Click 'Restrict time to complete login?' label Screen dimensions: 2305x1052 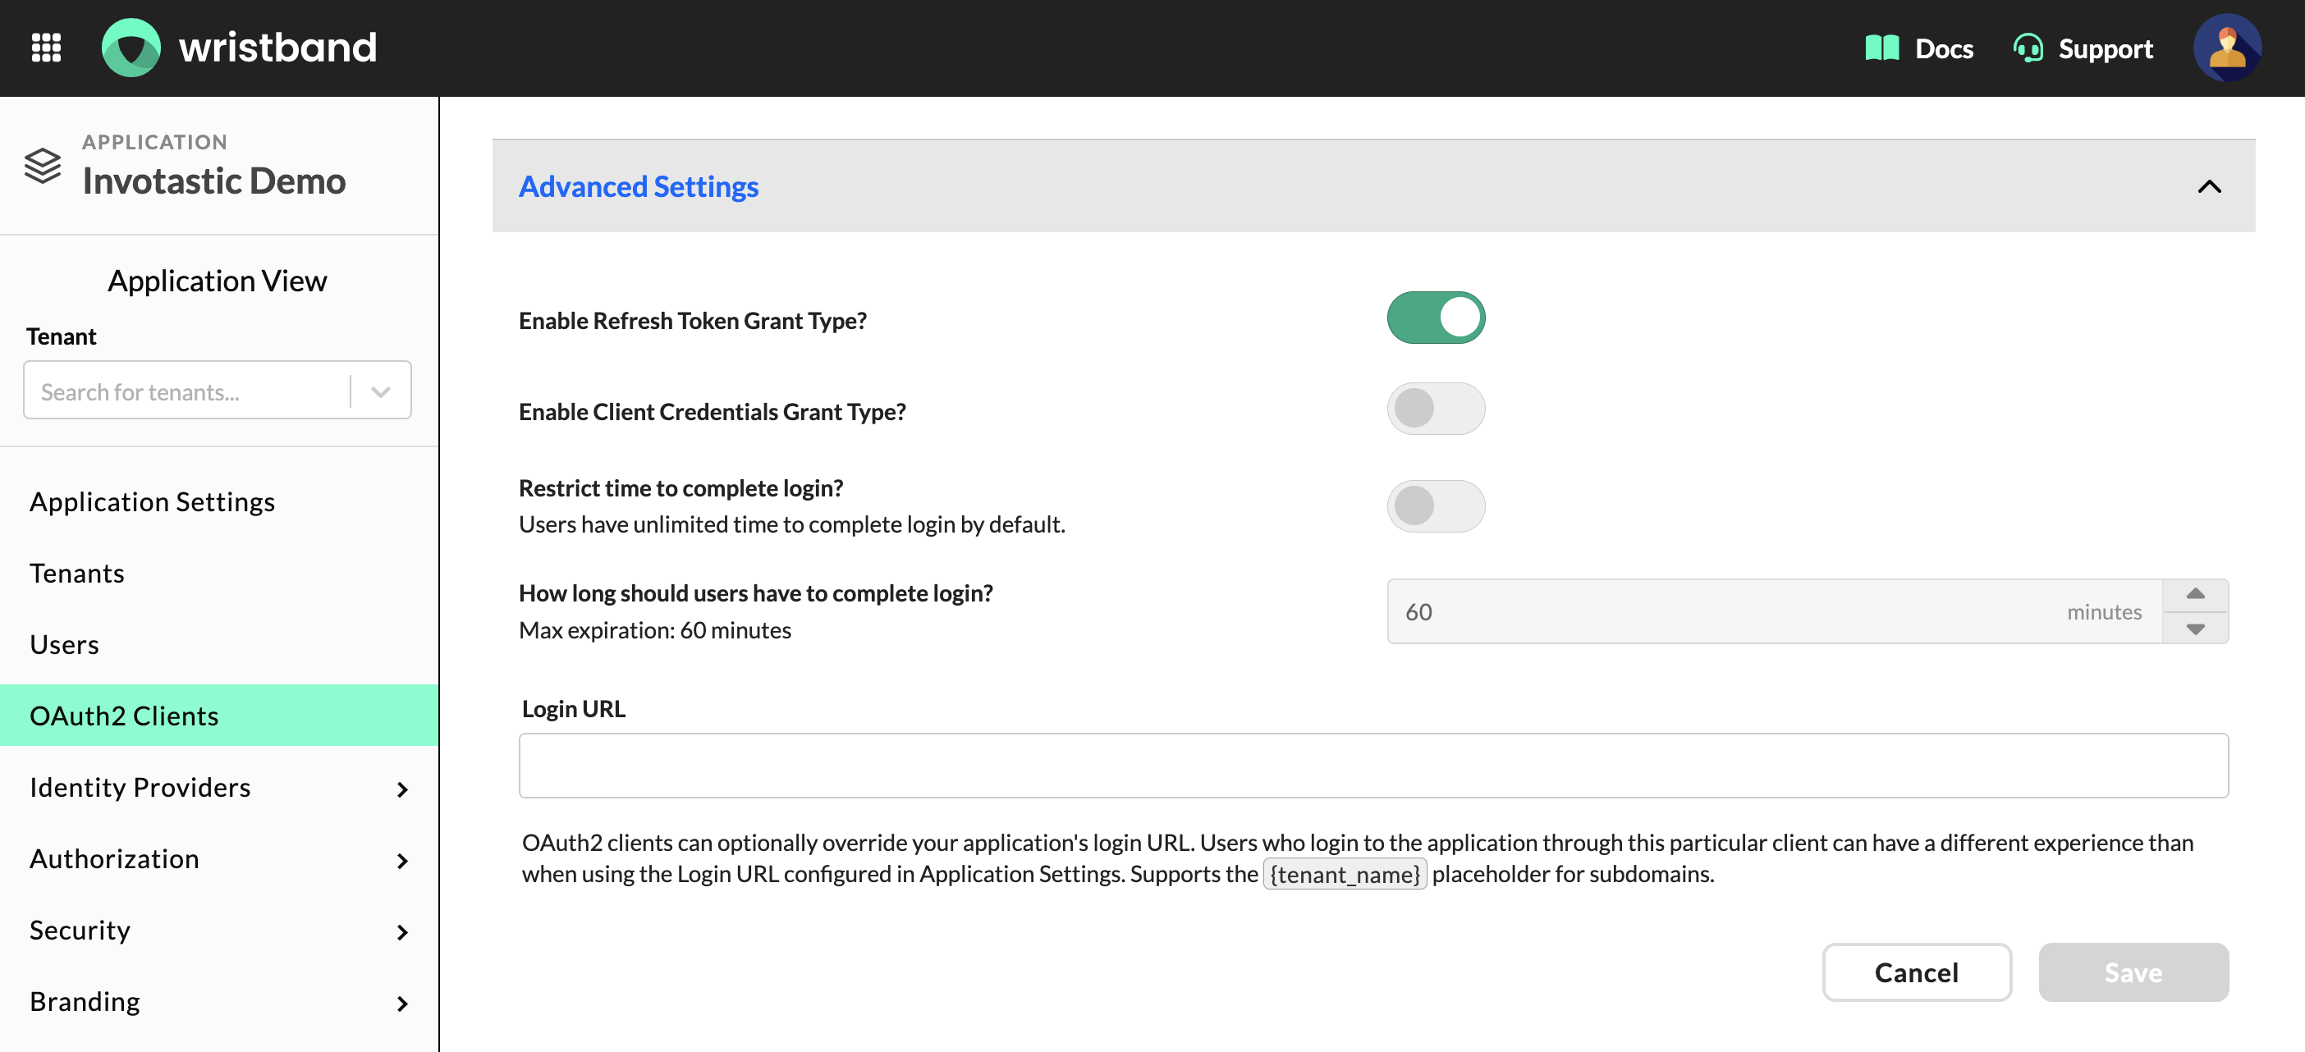point(681,488)
